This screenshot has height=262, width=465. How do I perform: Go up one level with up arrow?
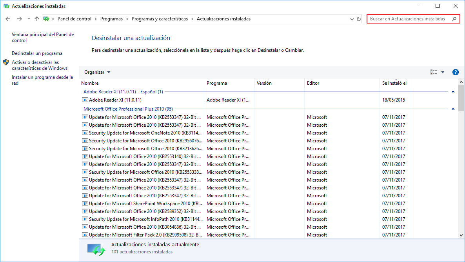tap(37, 19)
